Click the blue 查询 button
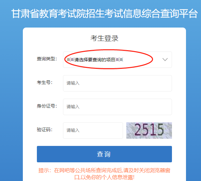201x181 pixels. (104, 154)
